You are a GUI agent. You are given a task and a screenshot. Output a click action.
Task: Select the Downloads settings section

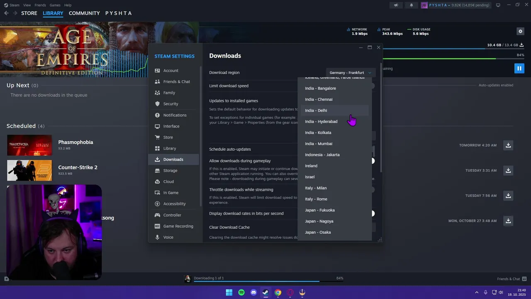(173, 159)
